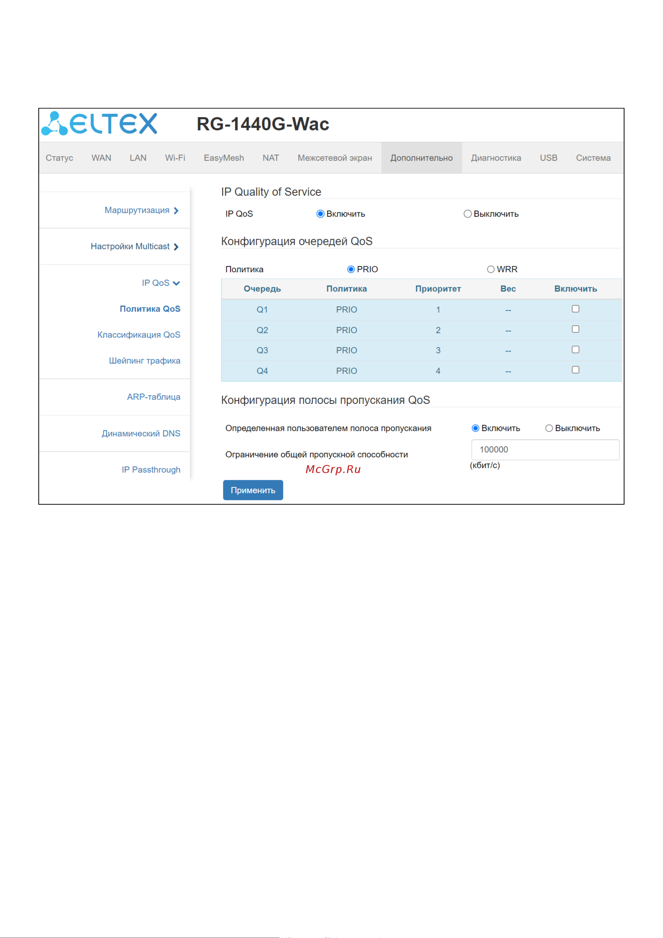Collapse the IP QoS sidebar chevron

(176, 283)
